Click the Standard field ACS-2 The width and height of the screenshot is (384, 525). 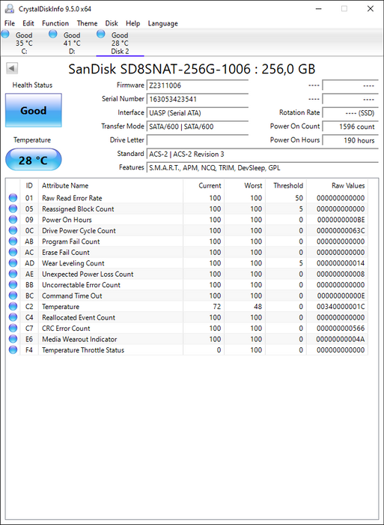tap(262, 154)
